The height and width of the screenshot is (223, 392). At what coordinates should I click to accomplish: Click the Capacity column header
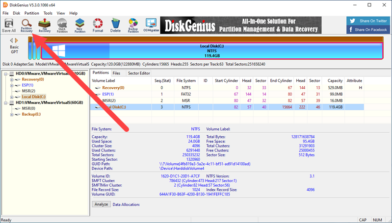point(335,81)
